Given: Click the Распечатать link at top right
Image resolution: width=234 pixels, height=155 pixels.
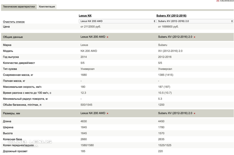Looking at the screenshot, I should (x=227, y=1).
